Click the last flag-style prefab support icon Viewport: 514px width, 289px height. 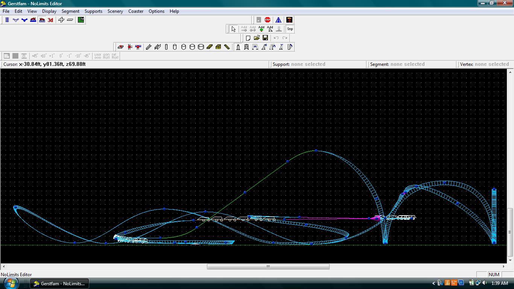coord(290,47)
